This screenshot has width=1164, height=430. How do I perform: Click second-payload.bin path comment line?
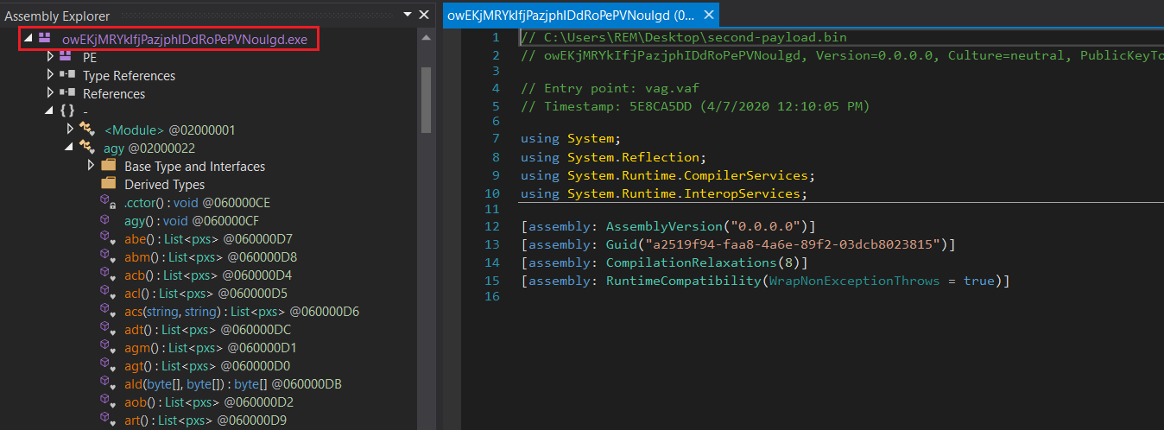pyautogui.click(x=684, y=37)
